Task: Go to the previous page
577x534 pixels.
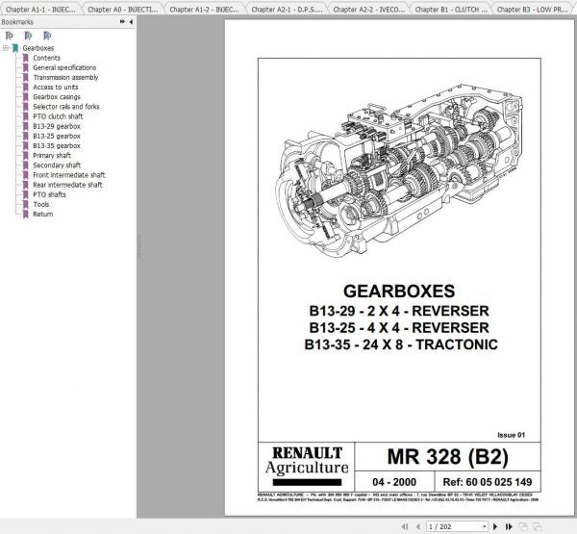Action: point(417,526)
